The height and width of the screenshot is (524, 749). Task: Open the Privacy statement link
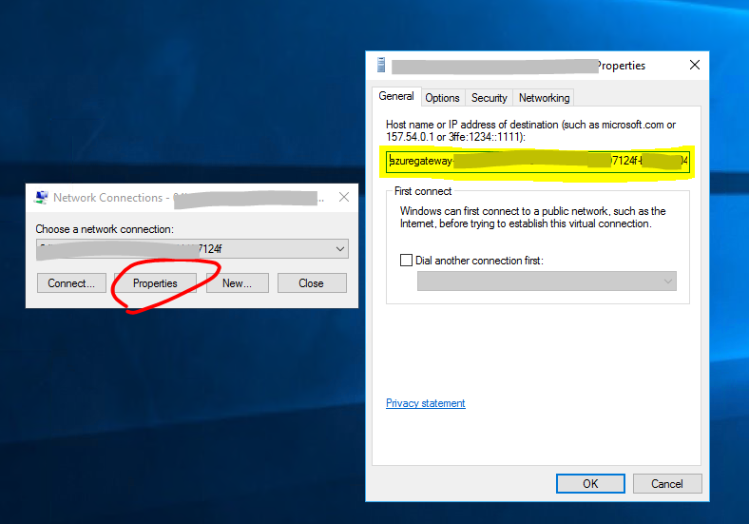coord(425,403)
